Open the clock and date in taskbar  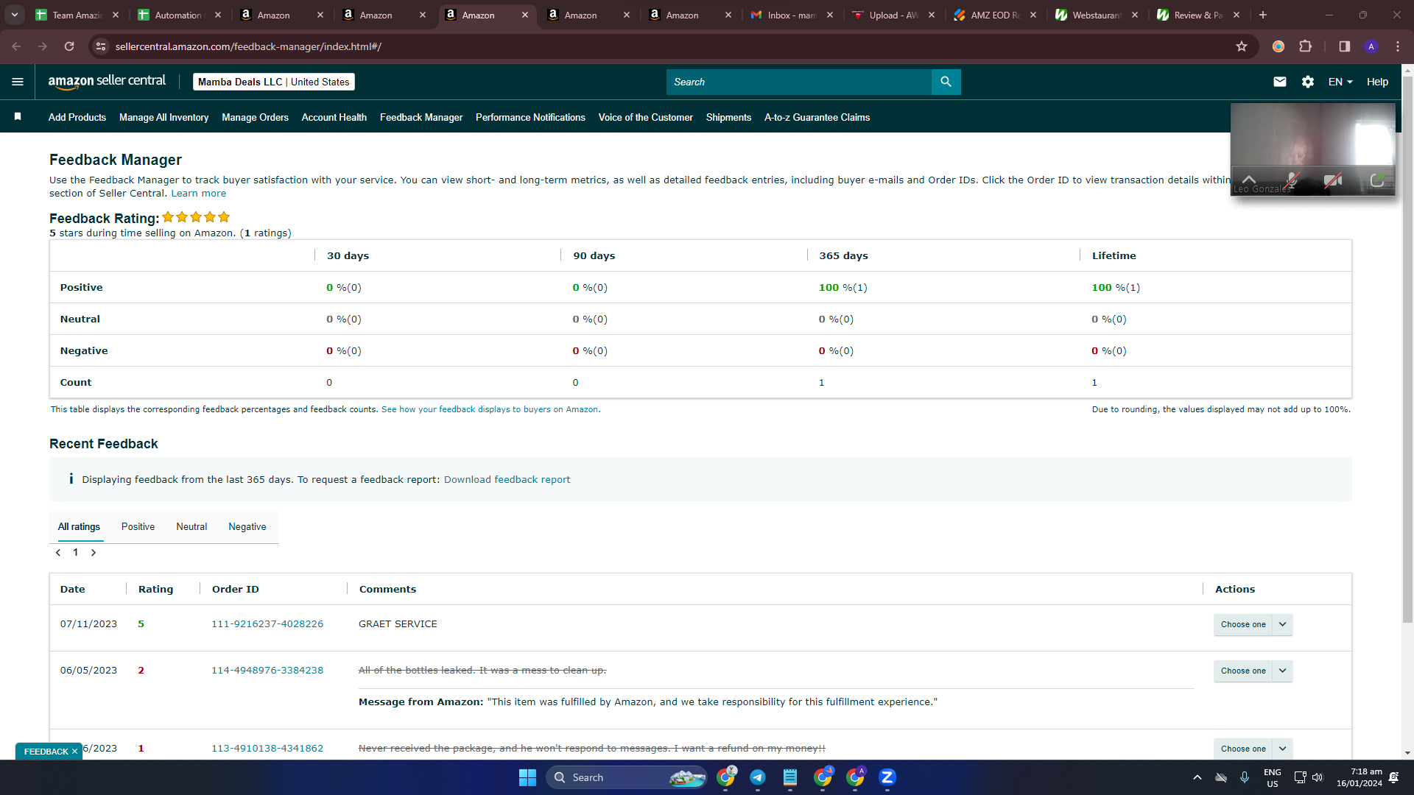1359,777
